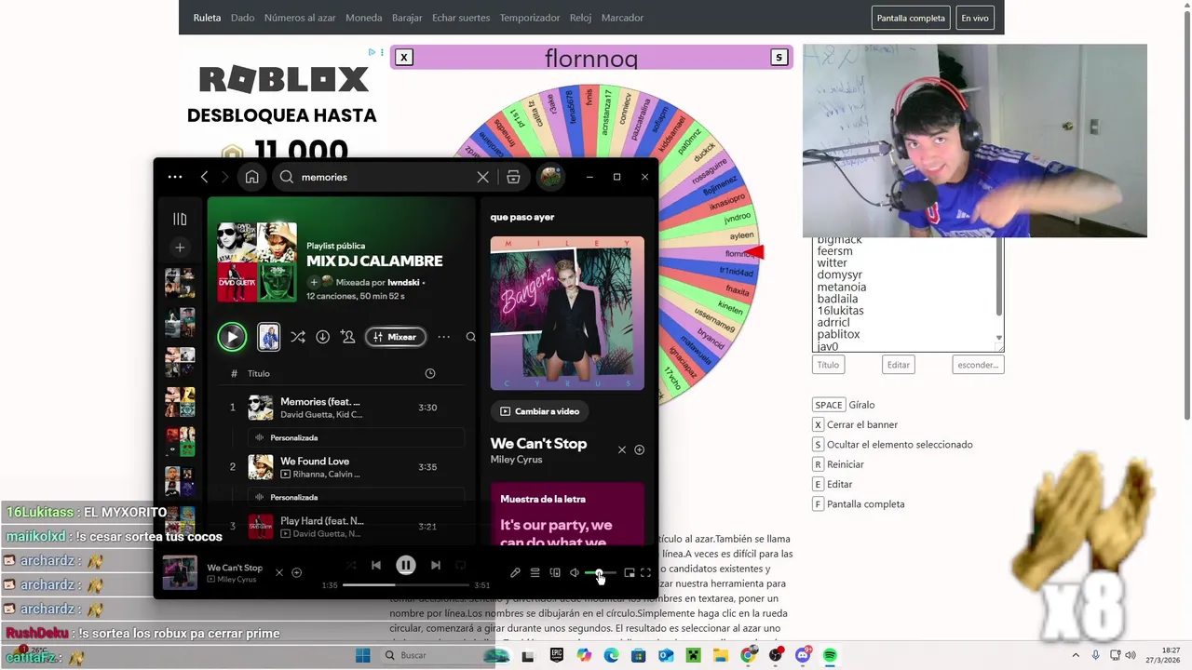Open the Browse icon in Spotify's search bar
Image resolution: width=1192 pixels, height=670 pixels.
513,177
